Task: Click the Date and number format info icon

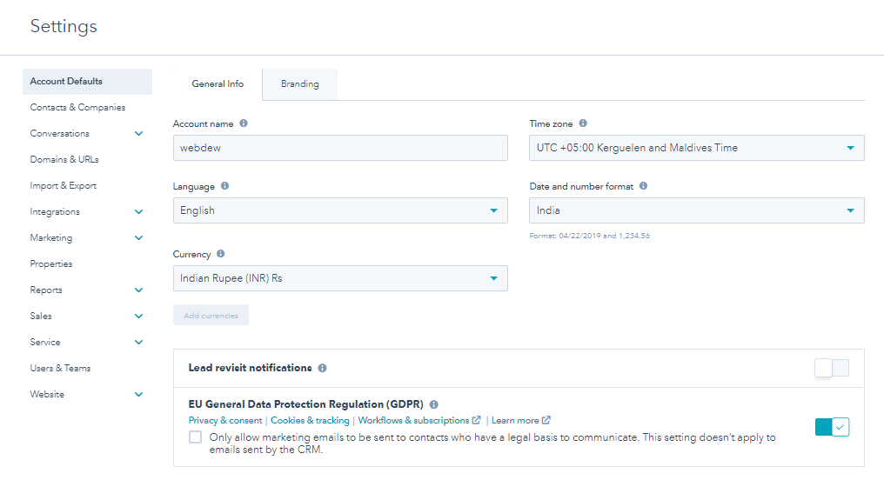Action: (x=643, y=186)
